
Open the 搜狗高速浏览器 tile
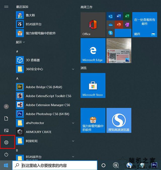click(x=119, y=120)
